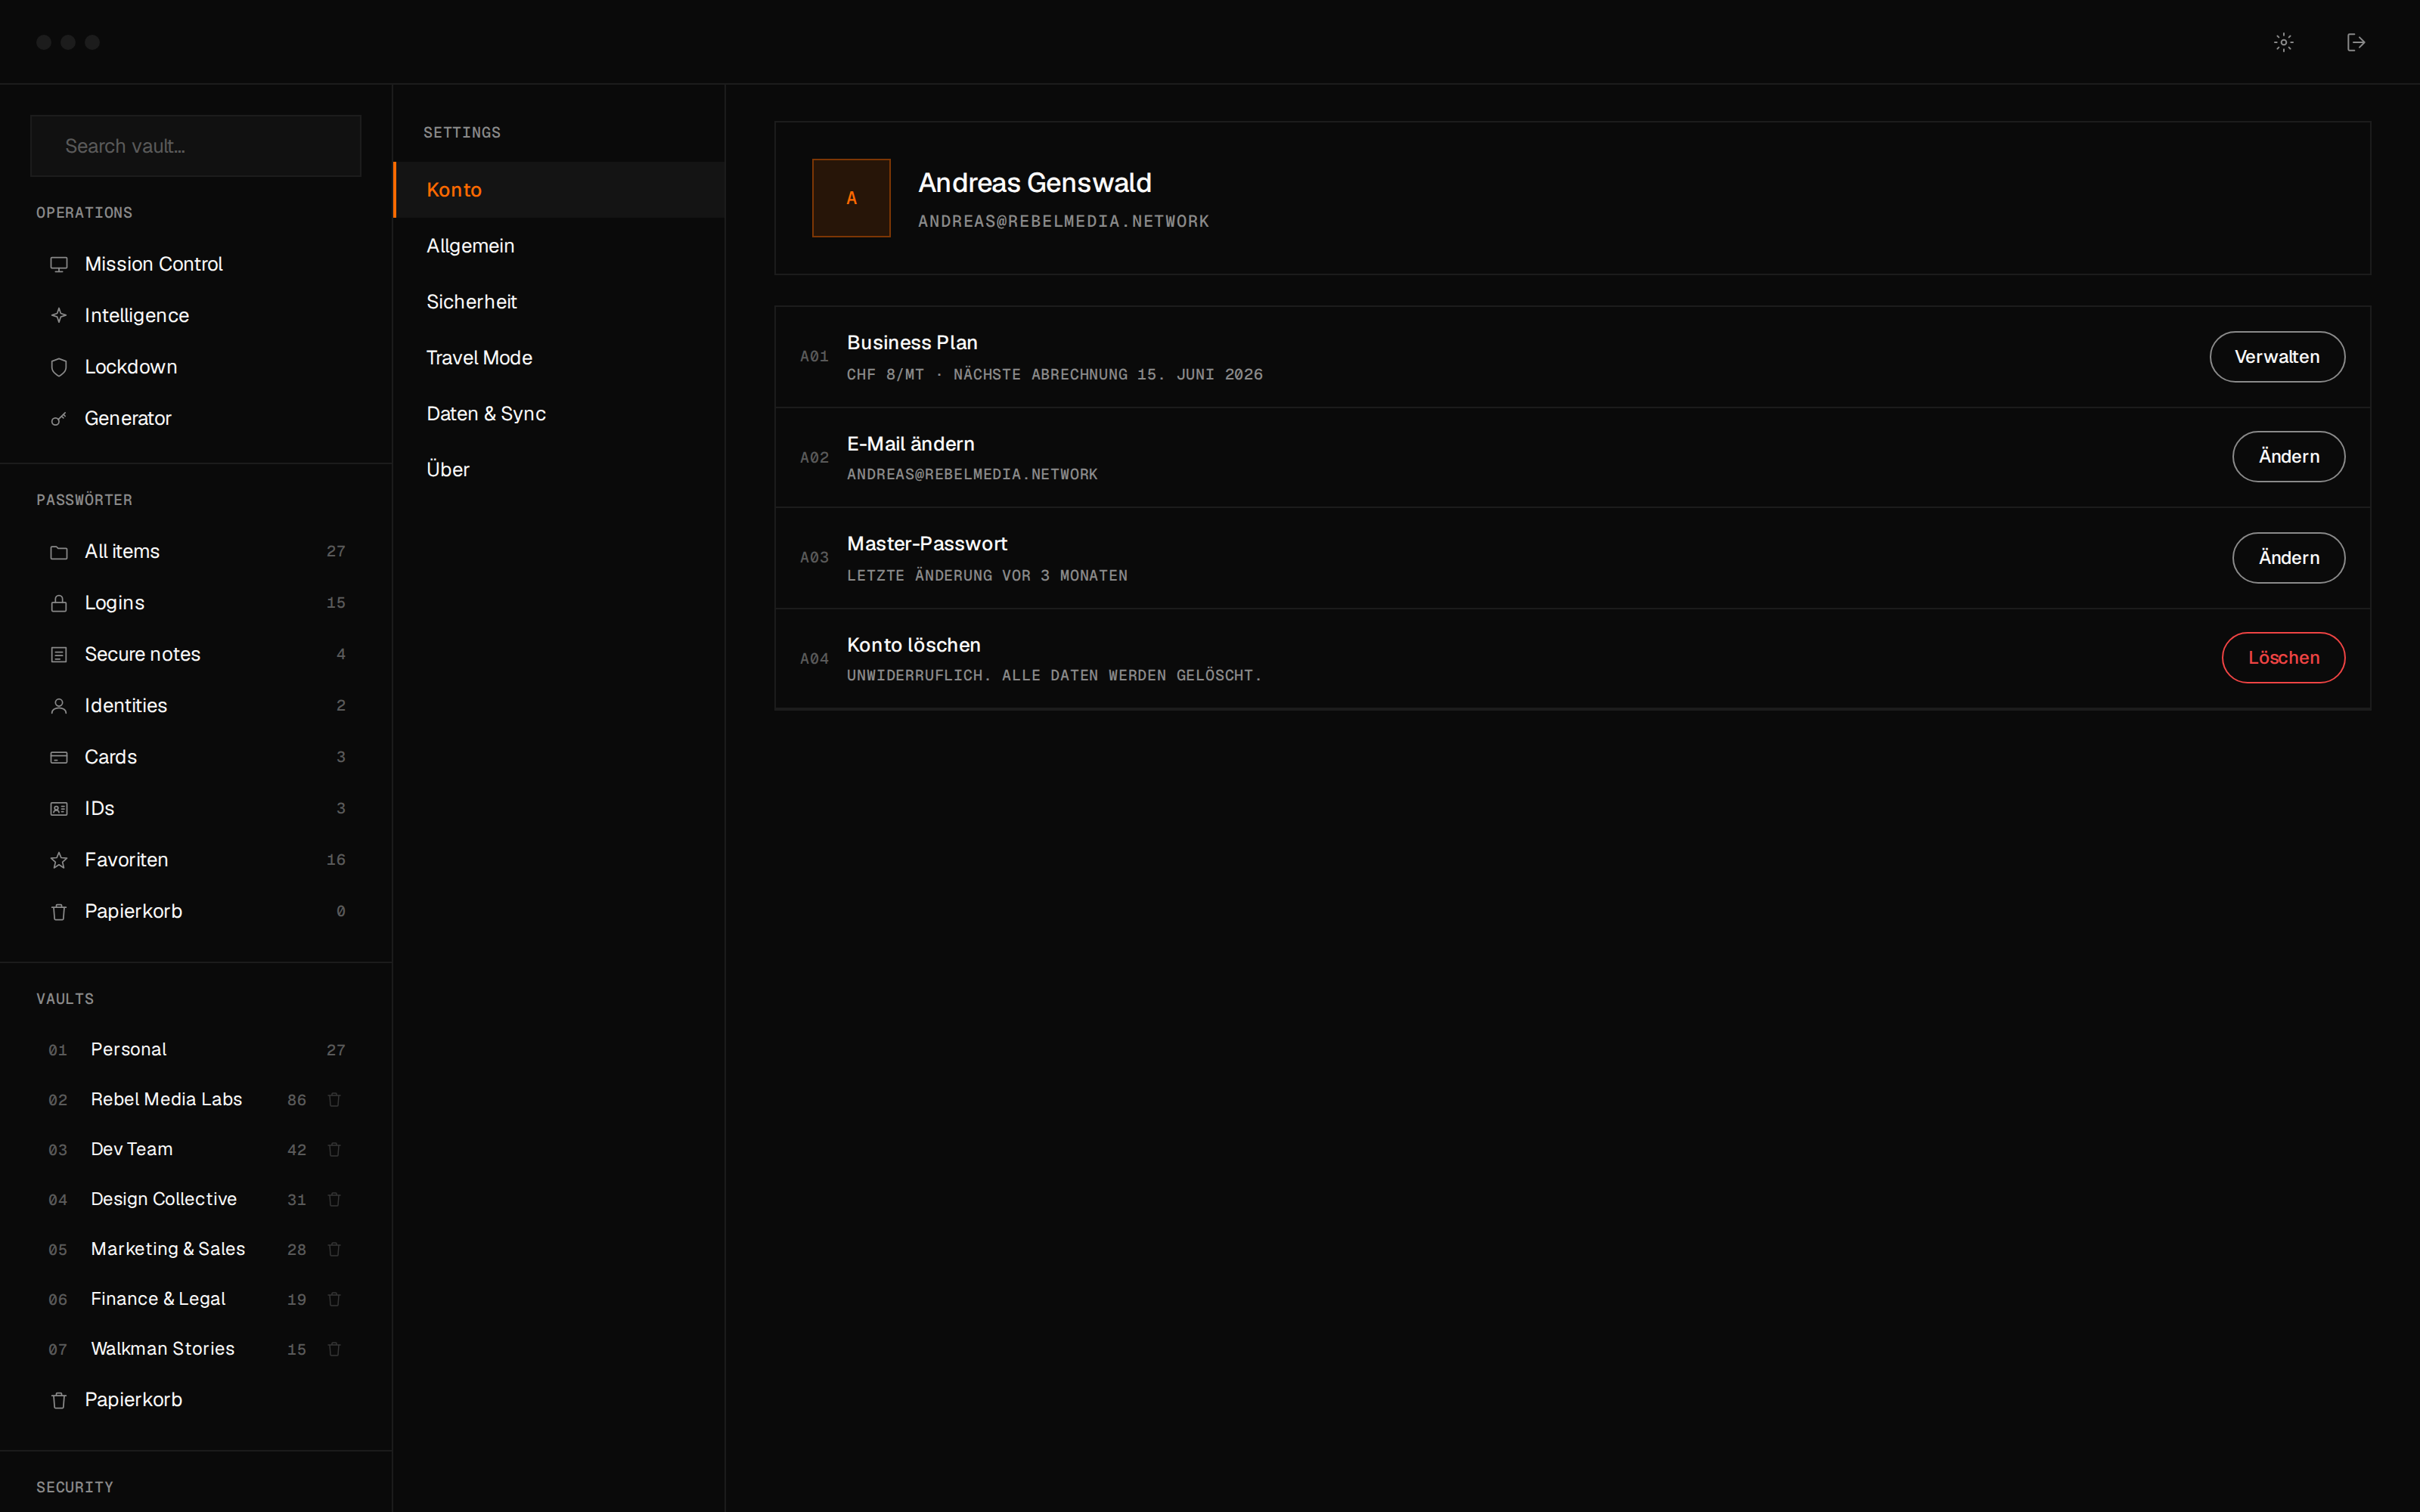Click the red Löschen button
This screenshot has height=1512, width=2420.
(x=2283, y=658)
